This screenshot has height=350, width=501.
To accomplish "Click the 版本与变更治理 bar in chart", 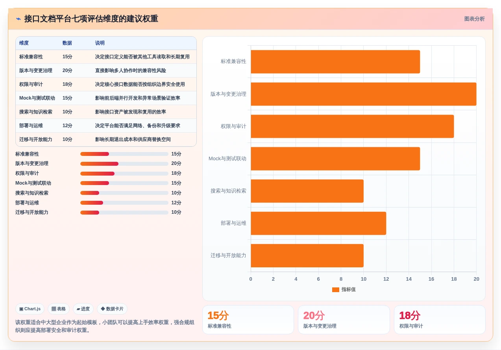I will (364, 94).
